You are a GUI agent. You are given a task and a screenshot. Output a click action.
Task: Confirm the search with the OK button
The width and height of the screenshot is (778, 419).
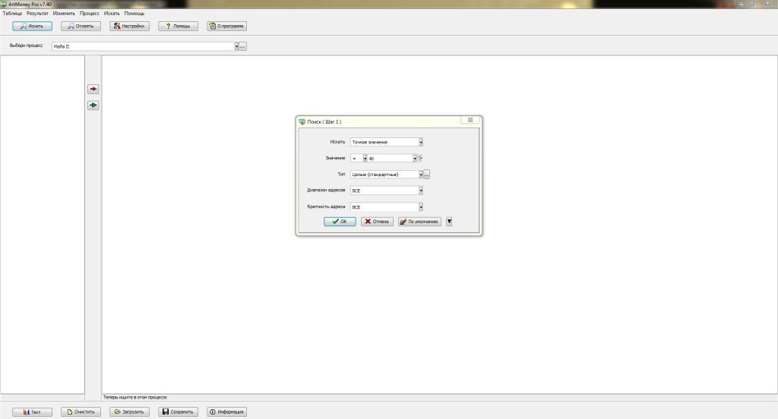340,222
